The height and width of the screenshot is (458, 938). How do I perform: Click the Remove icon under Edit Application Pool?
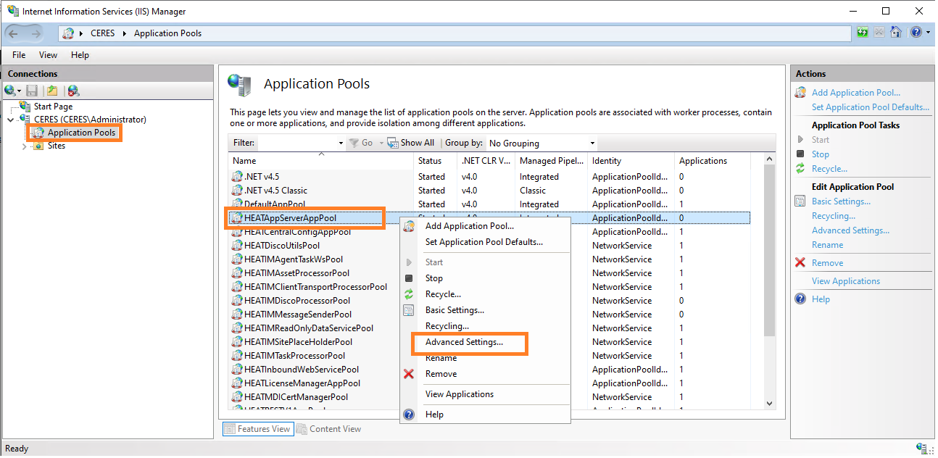click(x=800, y=262)
